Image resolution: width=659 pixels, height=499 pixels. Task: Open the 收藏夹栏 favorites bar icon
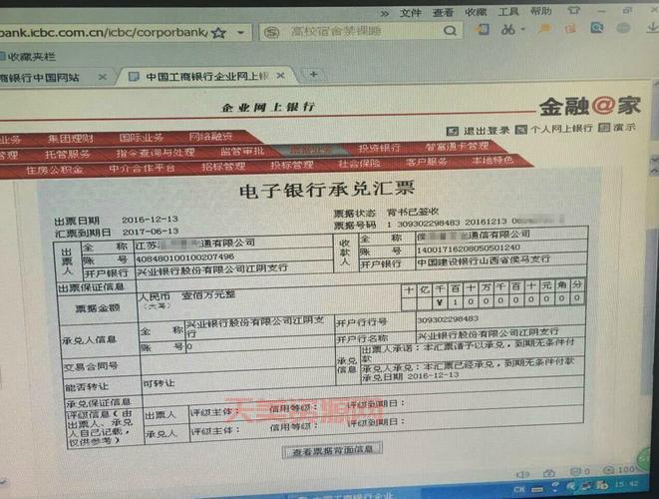(x=8, y=55)
